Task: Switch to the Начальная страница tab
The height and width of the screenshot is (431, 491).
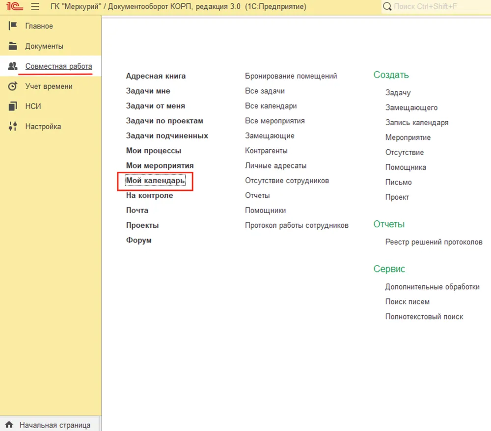Action: pyautogui.click(x=50, y=425)
